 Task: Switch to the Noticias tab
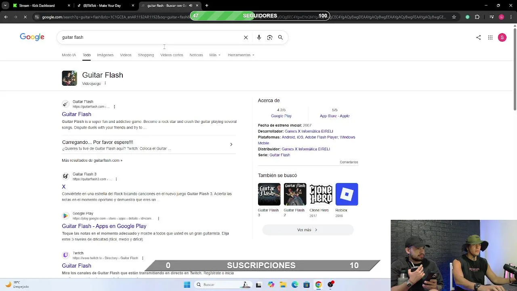tap(196, 55)
